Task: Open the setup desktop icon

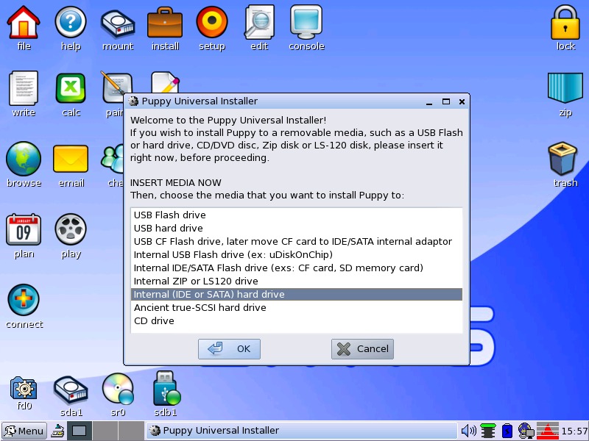Action: click(212, 22)
